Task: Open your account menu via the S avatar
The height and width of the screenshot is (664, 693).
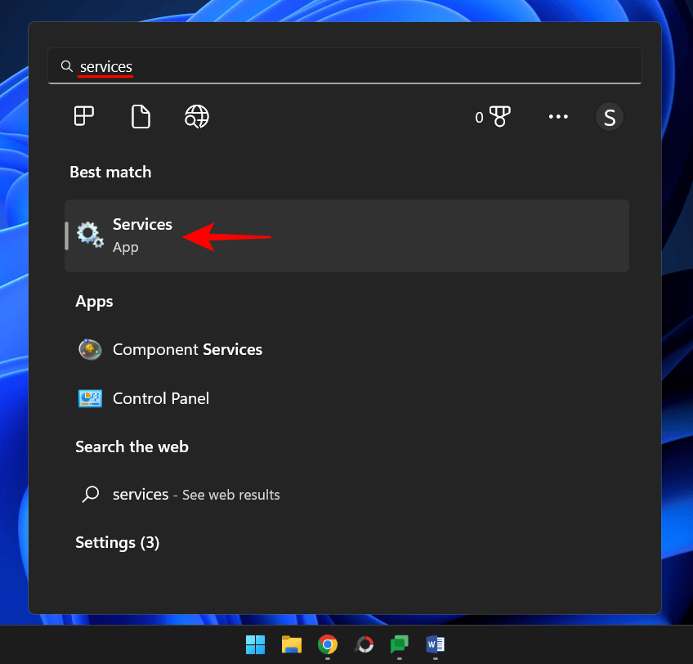Action: pyautogui.click(x=609, y=117)
